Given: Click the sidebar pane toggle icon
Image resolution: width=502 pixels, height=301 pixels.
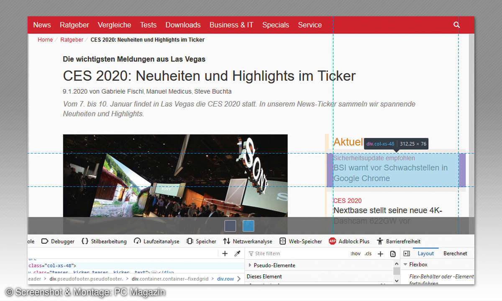Looking at the screenshot, I should [x=406, y=253].
